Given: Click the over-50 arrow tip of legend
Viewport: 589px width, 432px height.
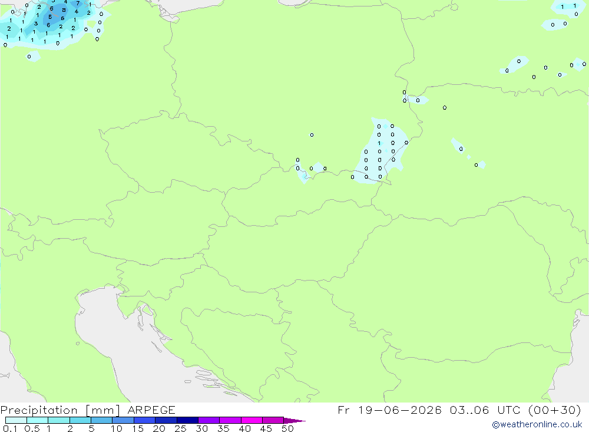Looking at the screenshot, I should click(294, 421).
